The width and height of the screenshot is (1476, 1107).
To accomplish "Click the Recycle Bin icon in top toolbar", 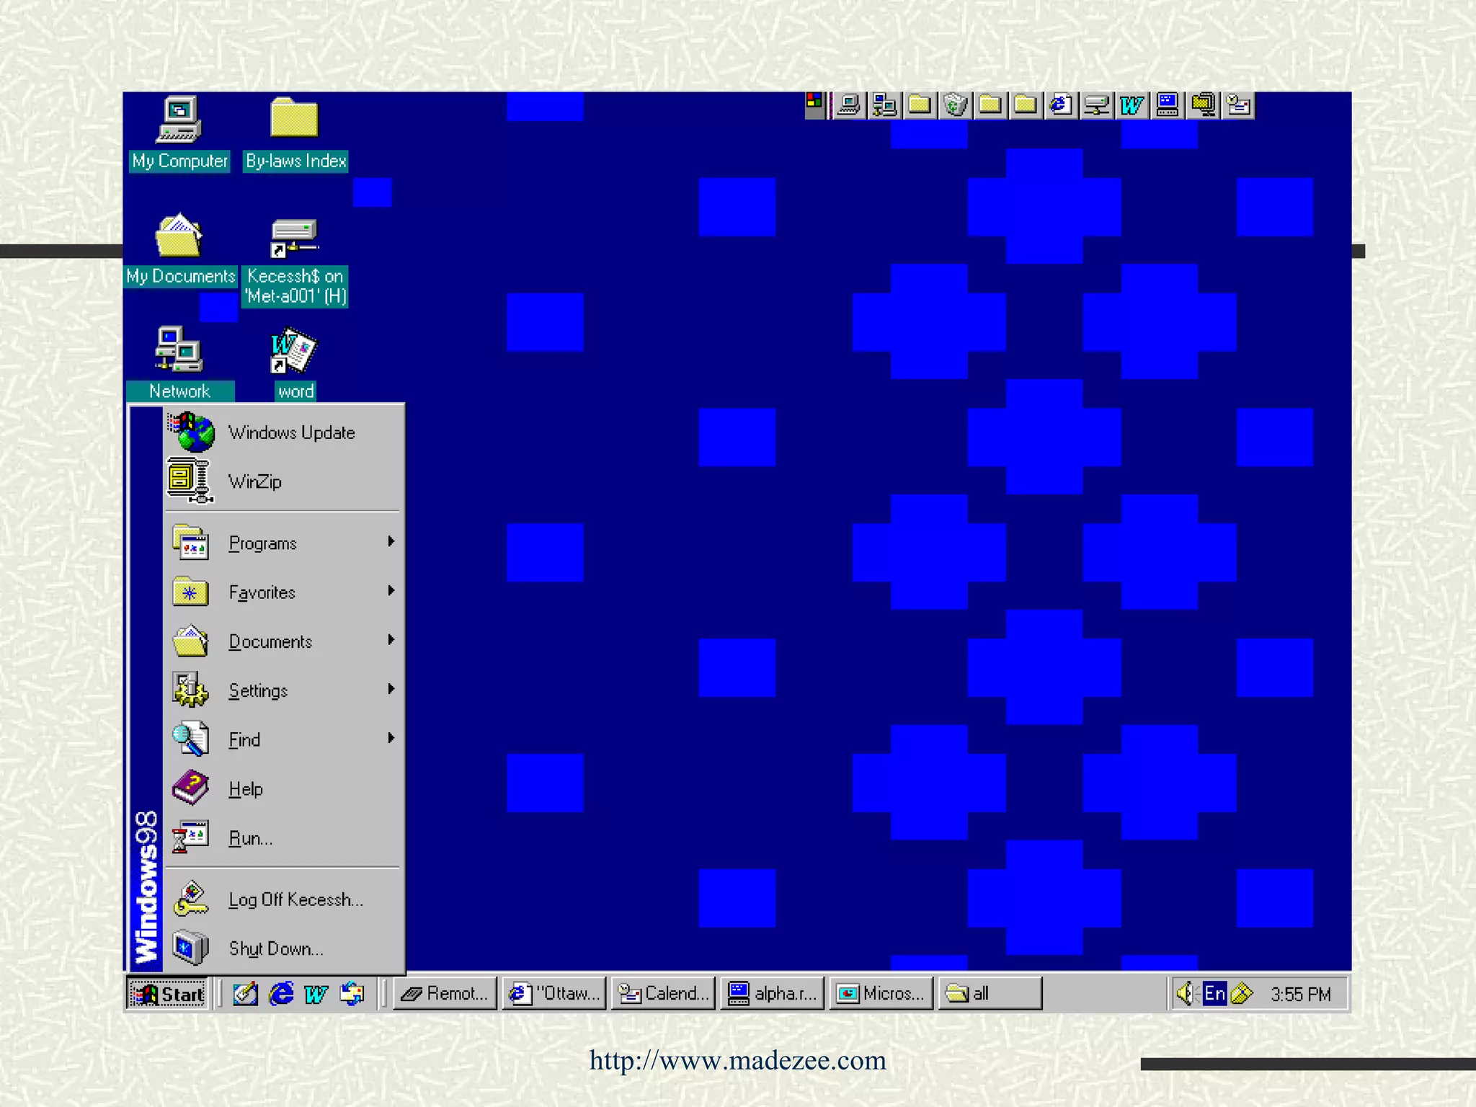I will (956, 105).
